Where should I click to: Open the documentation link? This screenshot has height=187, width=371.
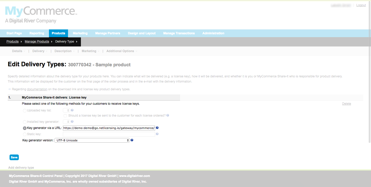37,89
